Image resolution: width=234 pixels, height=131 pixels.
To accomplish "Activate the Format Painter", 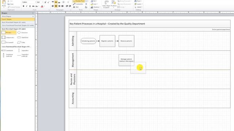I will click(x=14, y=7).
